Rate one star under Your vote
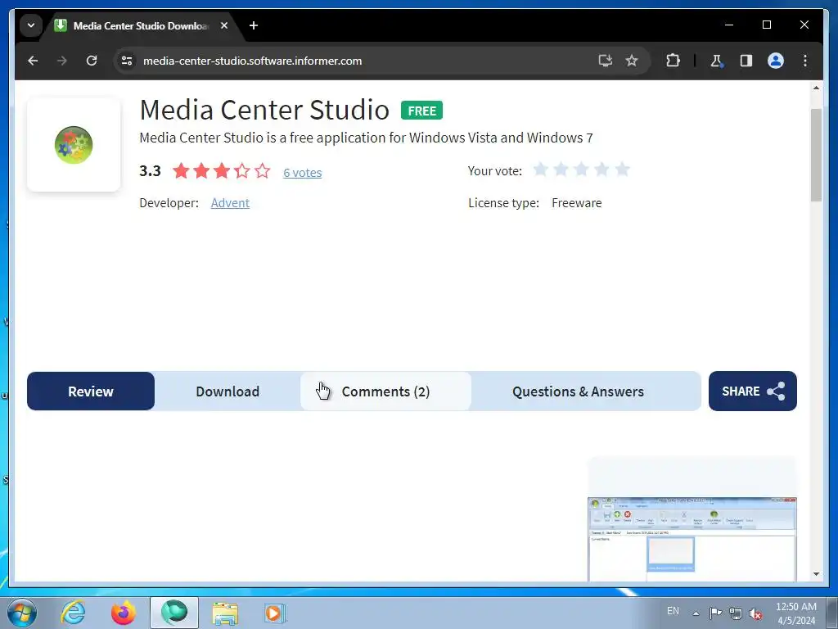Screen dimensions: 838x629 (540, 170)
